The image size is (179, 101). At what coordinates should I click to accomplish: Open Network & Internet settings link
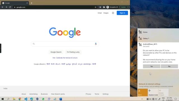point(149,84)
